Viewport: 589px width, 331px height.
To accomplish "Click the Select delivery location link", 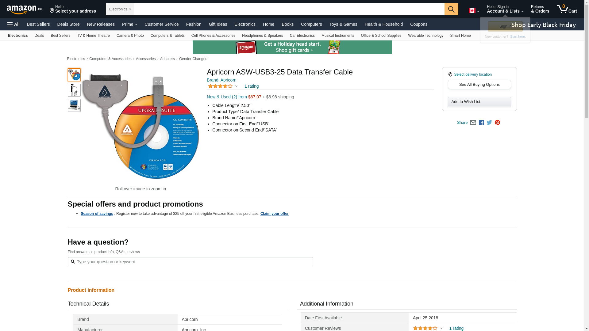I will pos(472,74).
